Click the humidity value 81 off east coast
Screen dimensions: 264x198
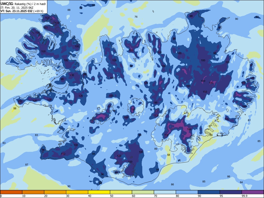point(249,120)
